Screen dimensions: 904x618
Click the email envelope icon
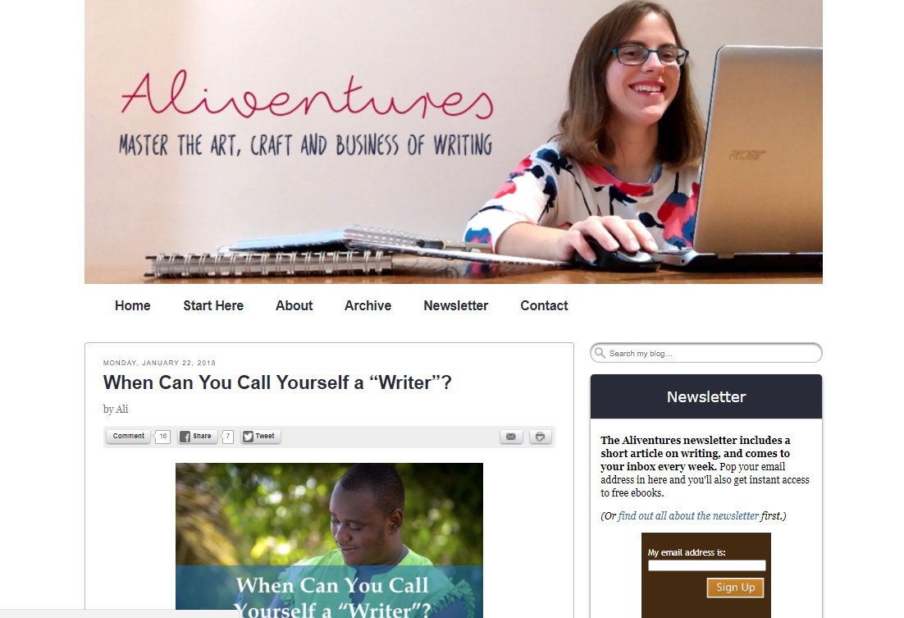(511, 437)
